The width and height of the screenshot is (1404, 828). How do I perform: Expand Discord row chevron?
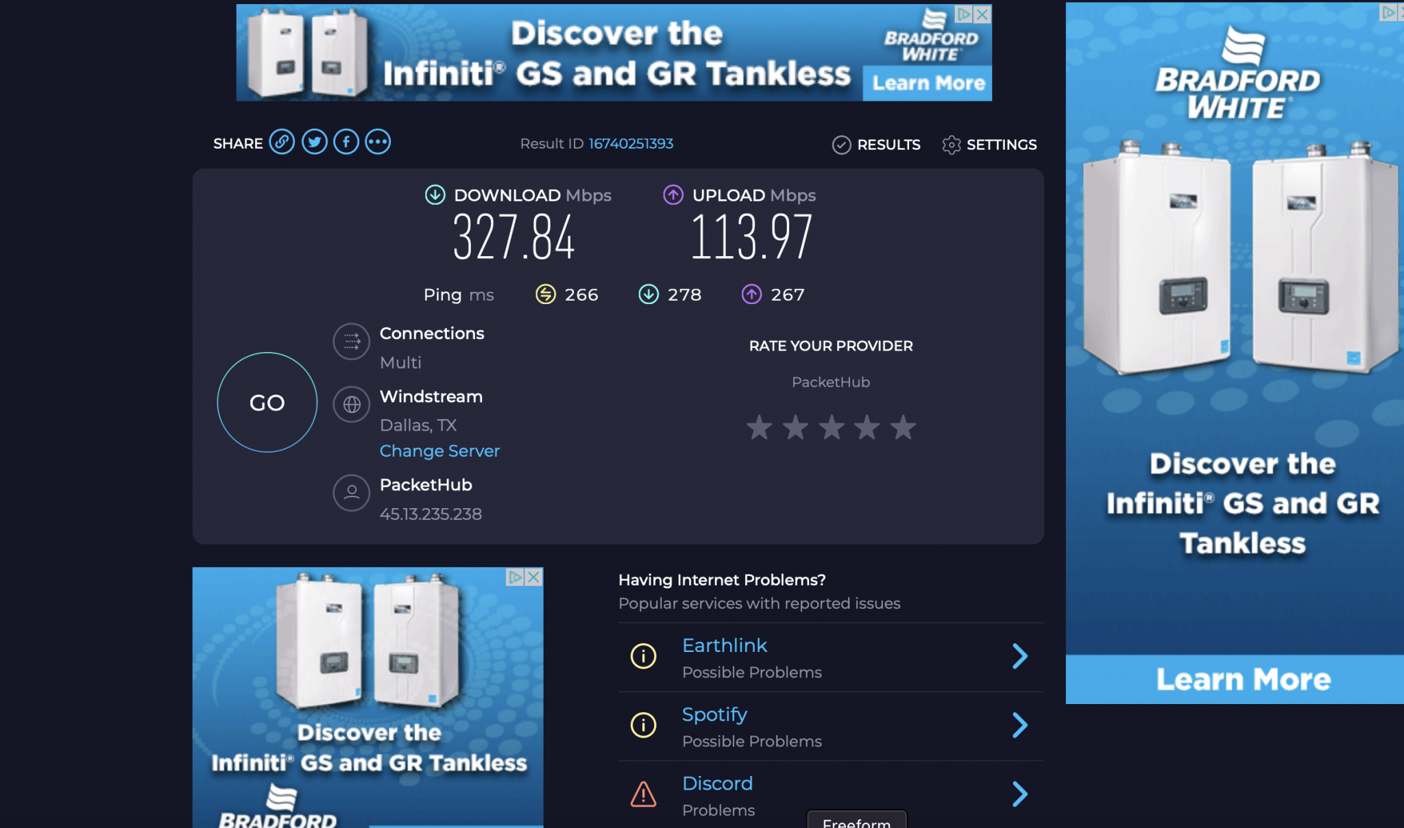point(1020,794)
